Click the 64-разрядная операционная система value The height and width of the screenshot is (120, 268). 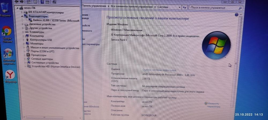pos(163,87)
